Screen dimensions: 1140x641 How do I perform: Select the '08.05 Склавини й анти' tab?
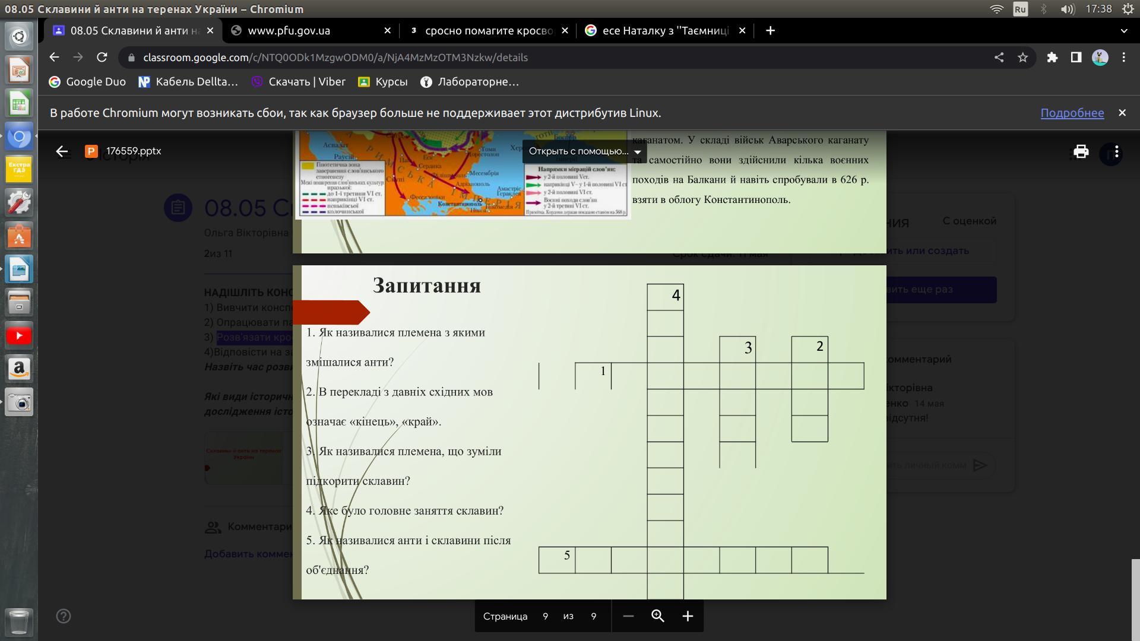[133, 31]
